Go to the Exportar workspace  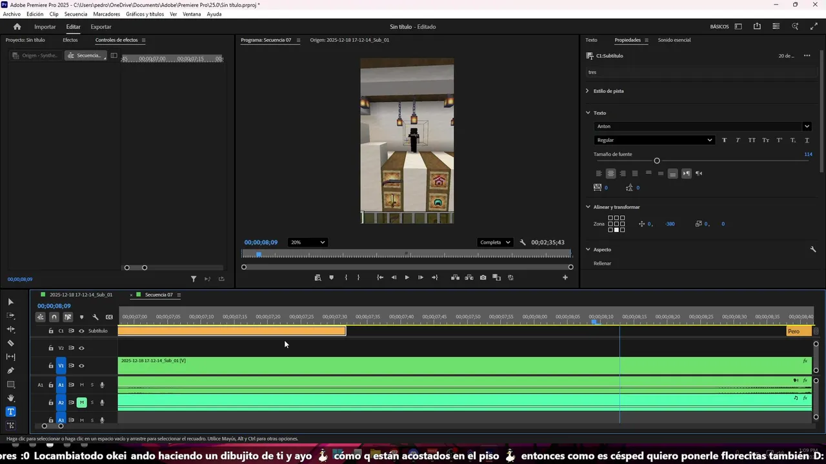click(101, 26)
